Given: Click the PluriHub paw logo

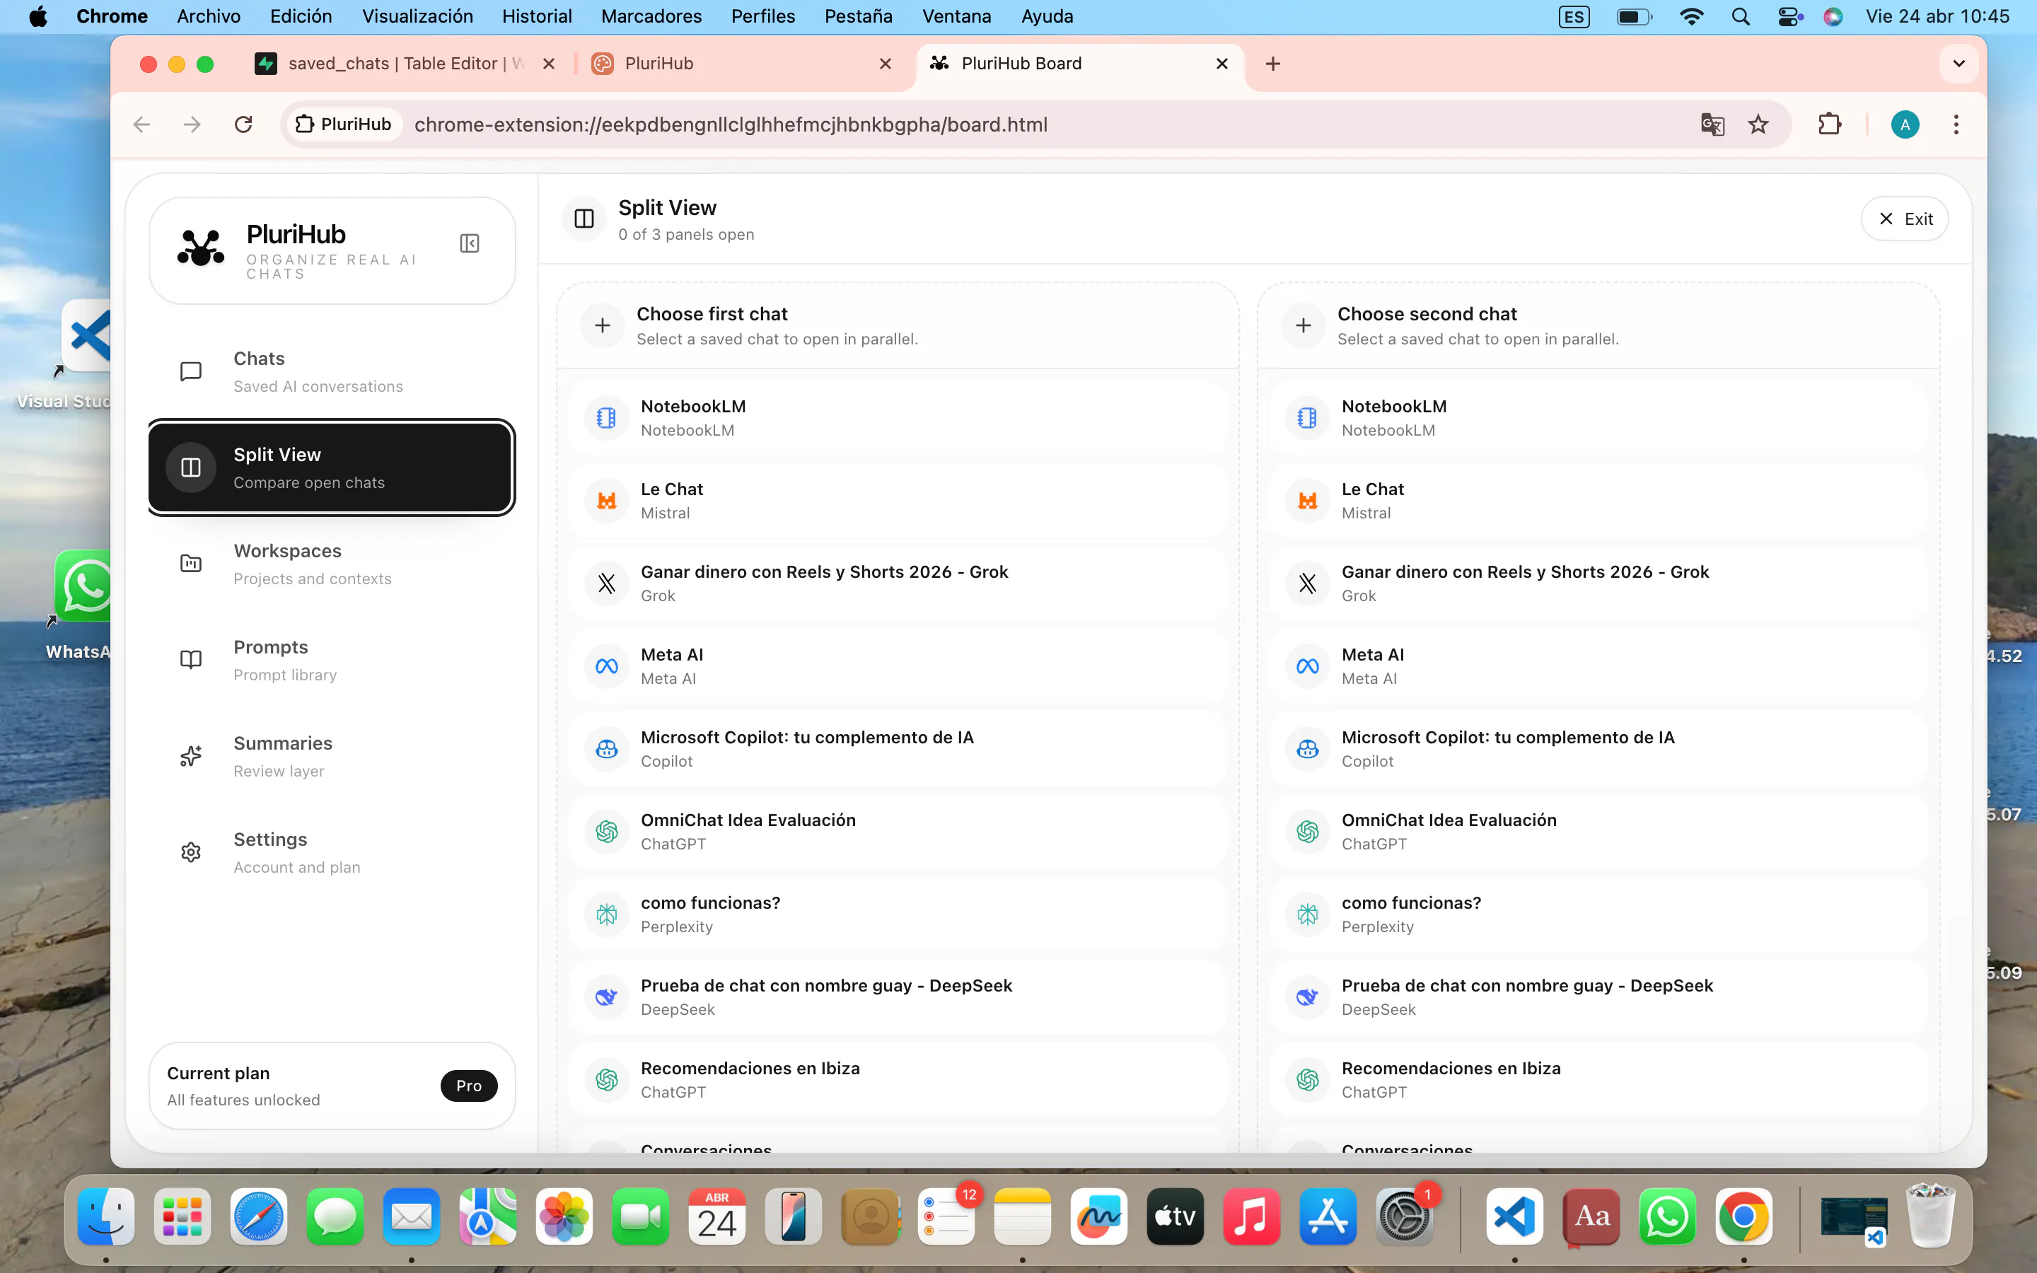Looking at the screenshot, I should coord(201,248).
